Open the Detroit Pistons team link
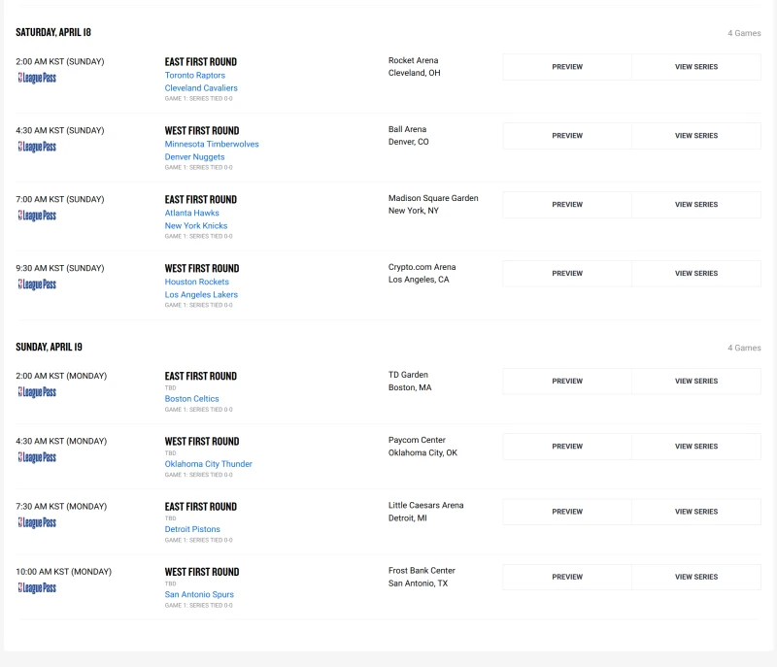This screenshot has height=667, width=777. (x=192, y=529)
